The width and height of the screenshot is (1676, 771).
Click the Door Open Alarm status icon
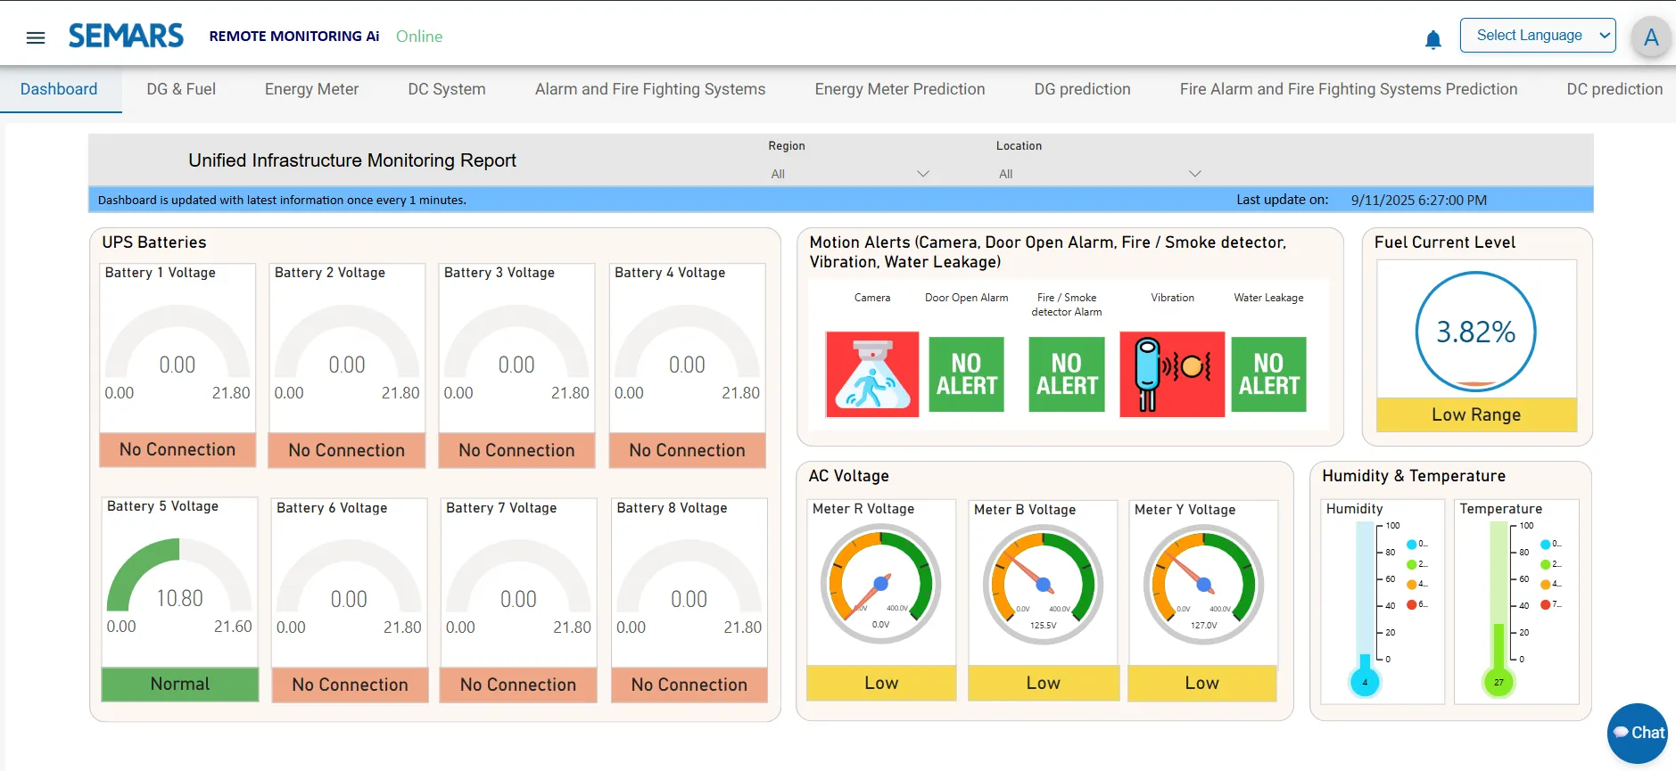[x=966, y=374]
